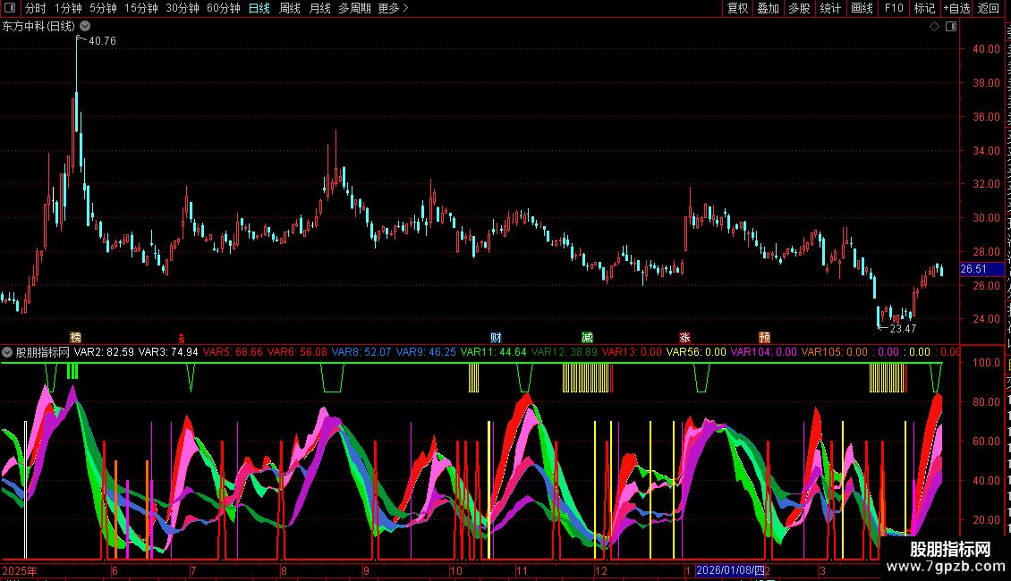Click the 2026/01/08 date marker on timeline
This screenshot has width=1011, height=581.
730,570
